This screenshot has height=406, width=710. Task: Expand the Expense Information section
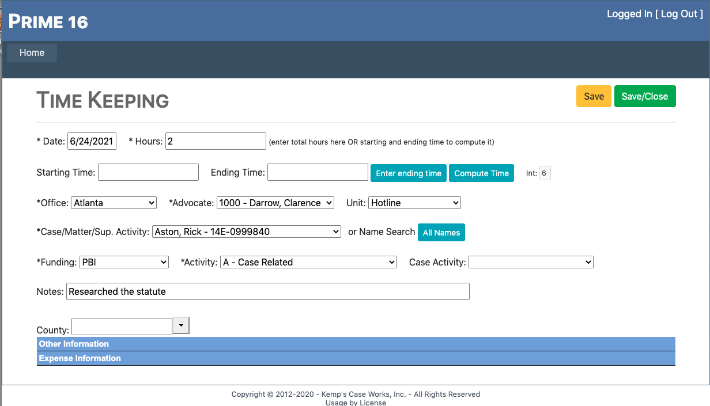(80, 358)
